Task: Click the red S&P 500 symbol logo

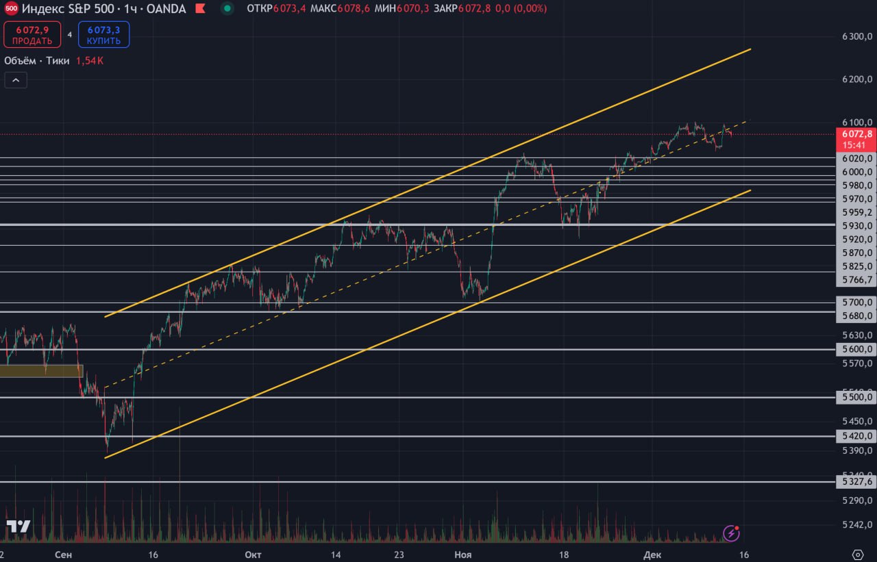Action: point(11,9)
